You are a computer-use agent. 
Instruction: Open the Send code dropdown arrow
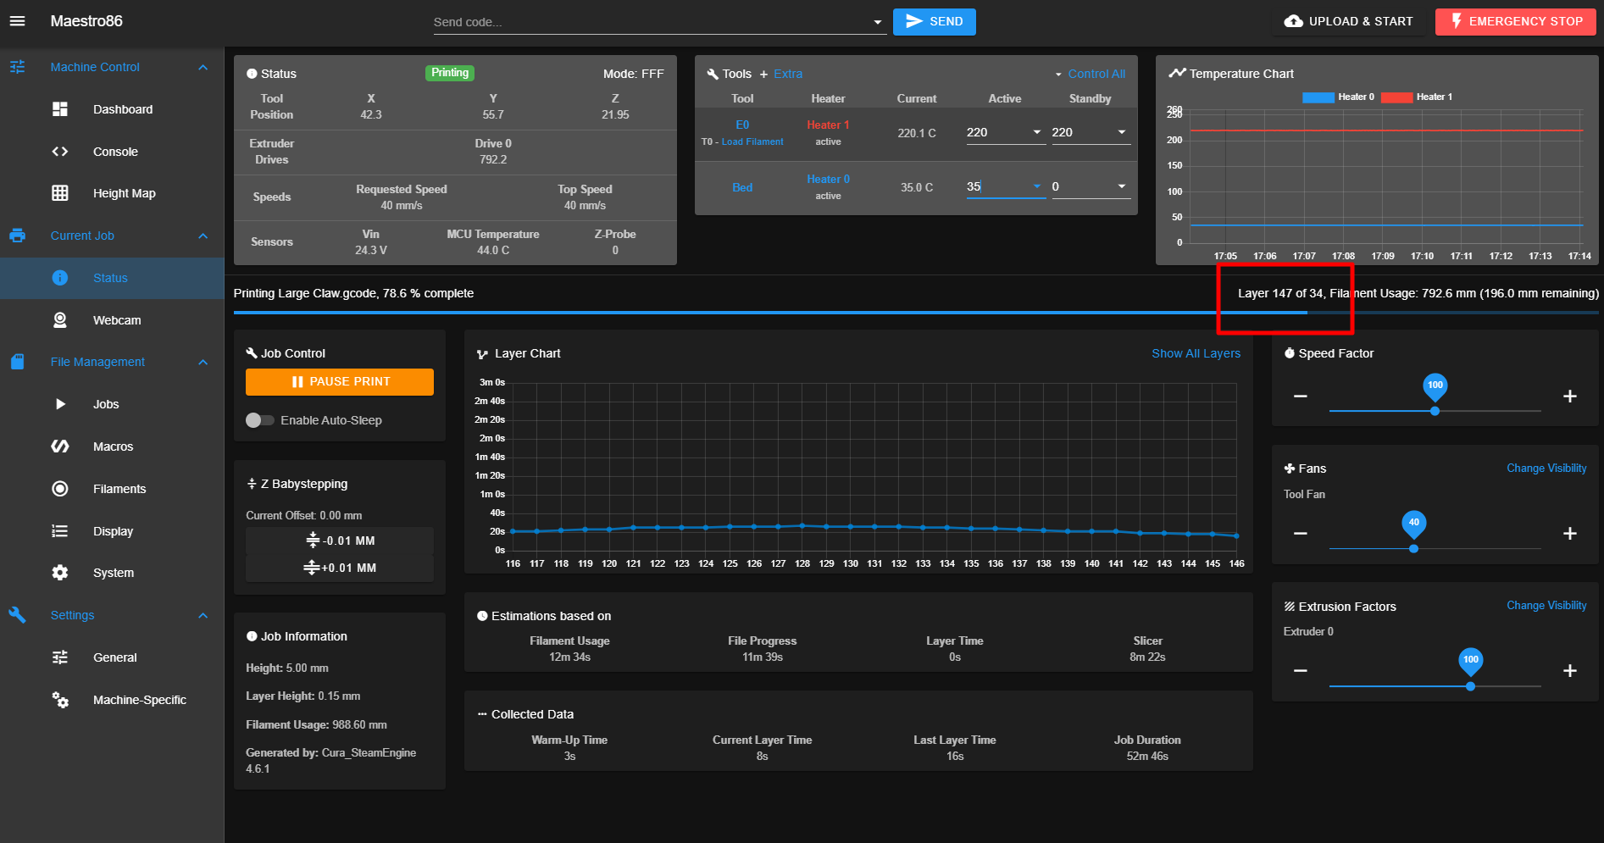(878, 22)
